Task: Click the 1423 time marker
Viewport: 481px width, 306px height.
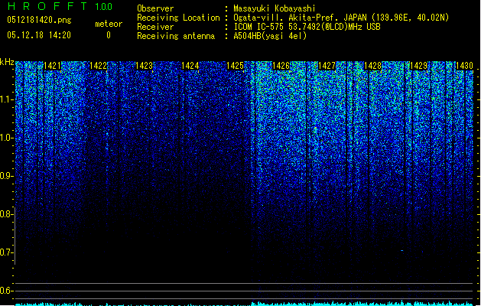Action: point(144,66)
